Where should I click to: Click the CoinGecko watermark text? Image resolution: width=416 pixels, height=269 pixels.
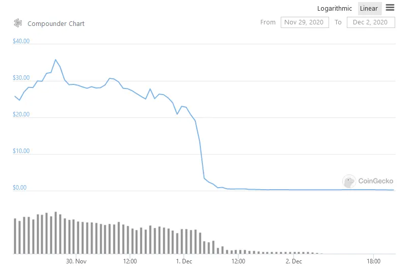375,181
